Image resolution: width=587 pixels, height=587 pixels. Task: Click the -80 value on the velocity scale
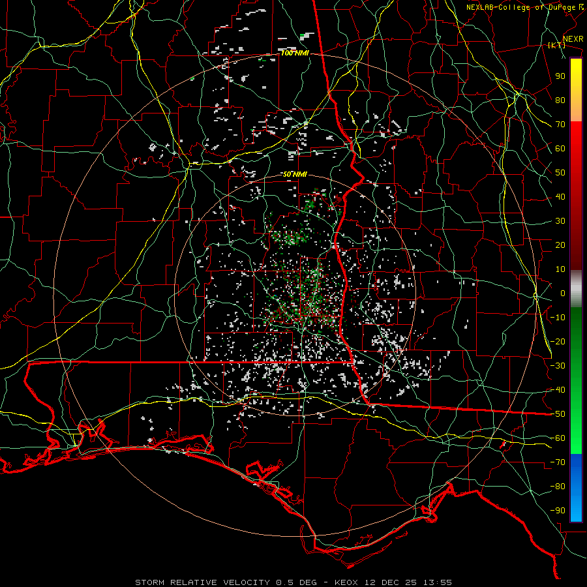click(x=558, y=487)
